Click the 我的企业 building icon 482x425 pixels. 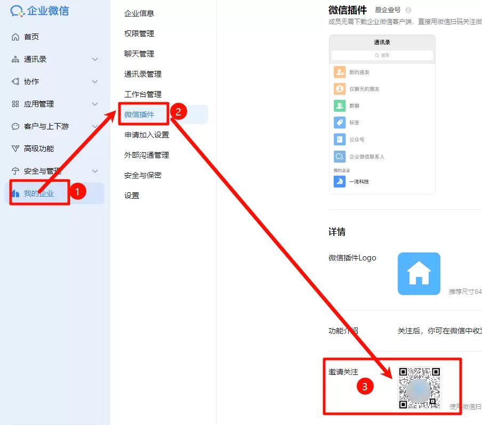14,193
